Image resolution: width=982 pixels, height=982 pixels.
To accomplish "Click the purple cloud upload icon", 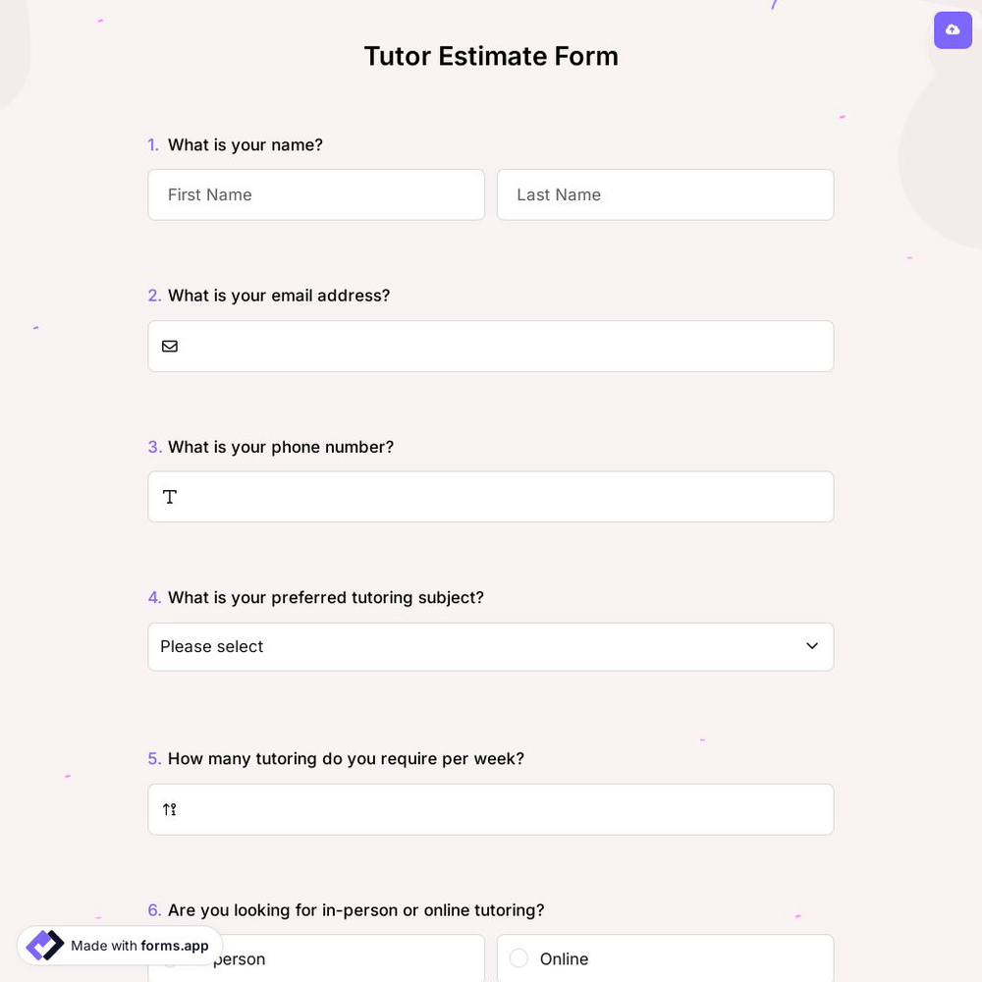I will pyautogui.click(x=953, y=30).
